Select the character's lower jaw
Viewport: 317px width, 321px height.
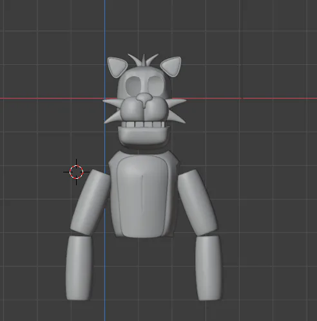click(144, 136)
